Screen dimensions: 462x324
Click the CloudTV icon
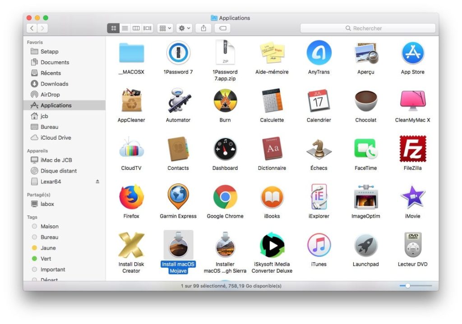pos(131,149)
